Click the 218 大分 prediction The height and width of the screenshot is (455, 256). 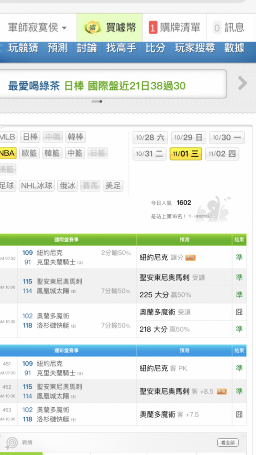point(164,329)
